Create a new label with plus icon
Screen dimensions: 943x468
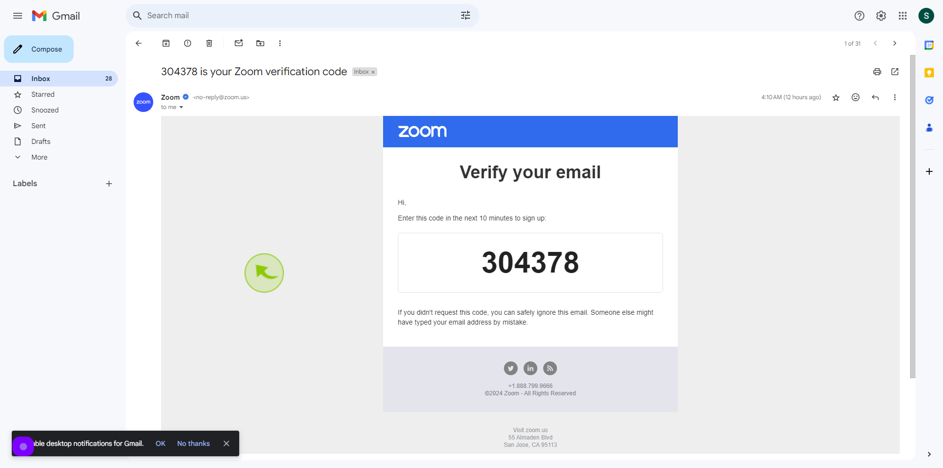(x=109, y=184)
